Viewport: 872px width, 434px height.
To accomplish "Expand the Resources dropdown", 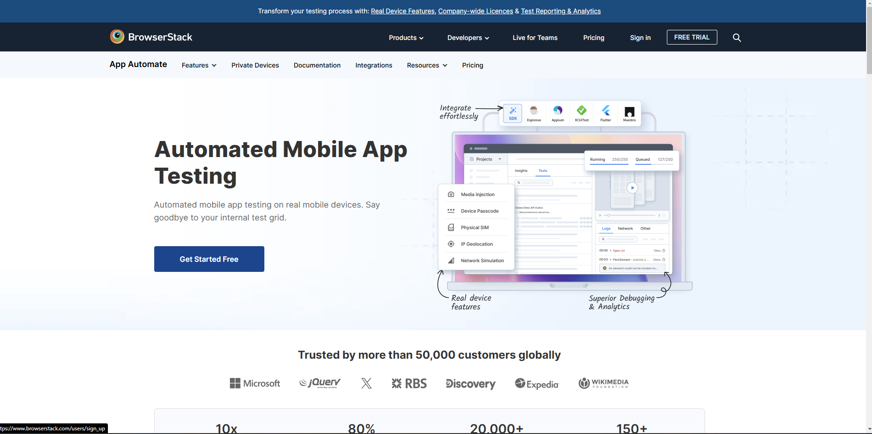I will (x=427, y=65).
